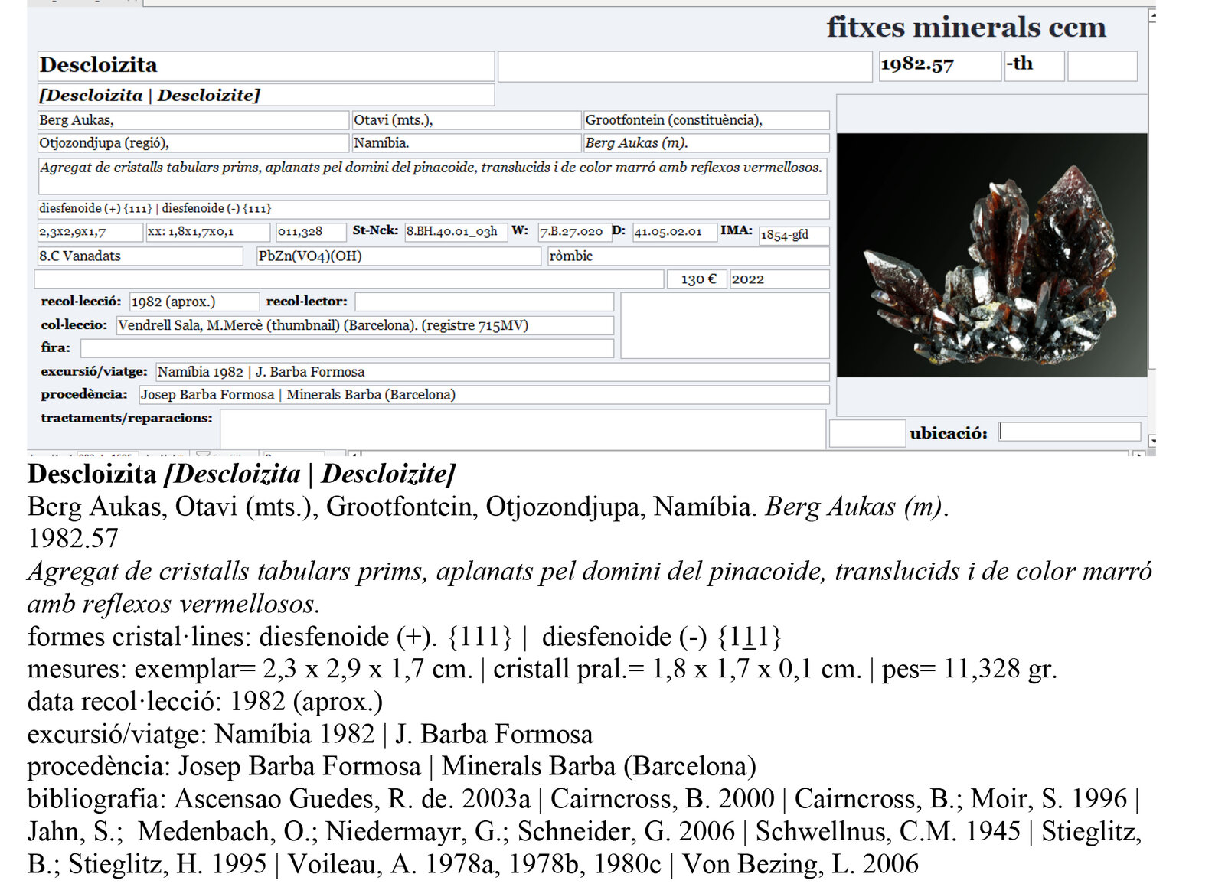Click the formula field 'PbZn(VO4)(OH)'
Viewport: 1225px width, 887px height.
point(399,256)
